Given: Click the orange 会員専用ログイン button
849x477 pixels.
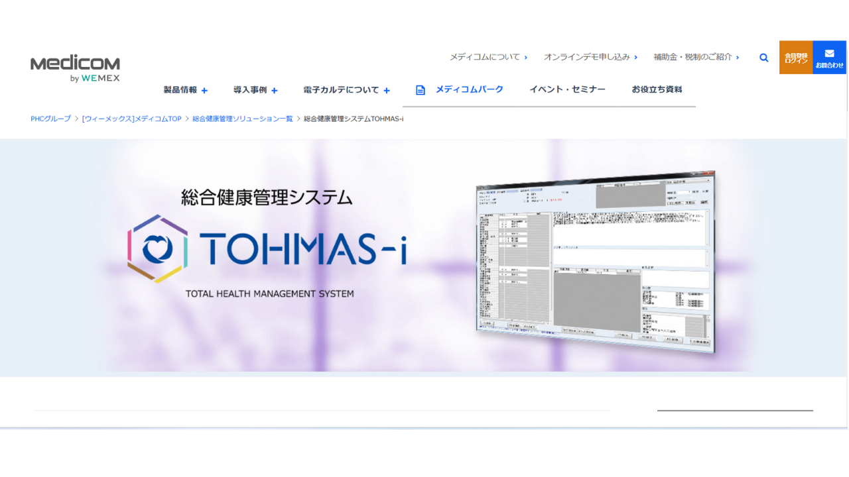Looking at the screenshot, I should point(796,58).
